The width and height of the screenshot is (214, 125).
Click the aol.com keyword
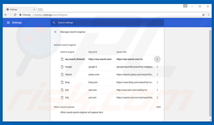pos(92,98)
